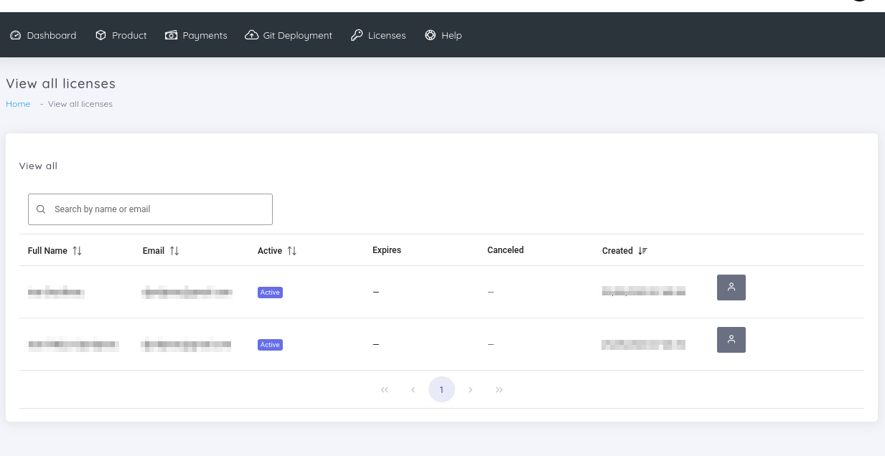Sort by Full Name column arrows
885x456 pixels.
(78, 251)
